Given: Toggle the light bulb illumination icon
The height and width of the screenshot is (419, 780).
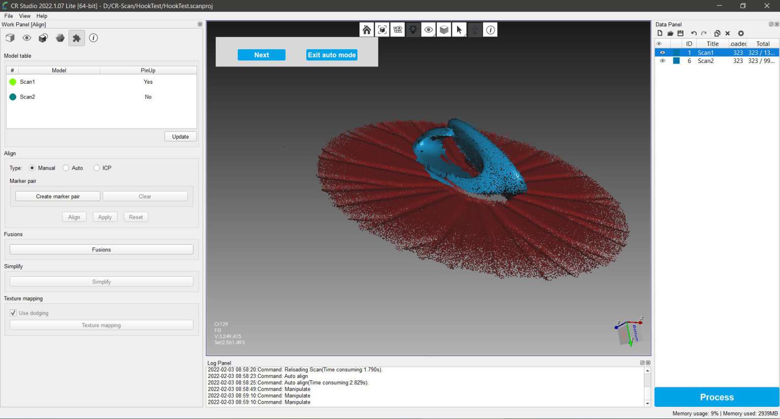Looking at the screenshot, I should (413, 29).
